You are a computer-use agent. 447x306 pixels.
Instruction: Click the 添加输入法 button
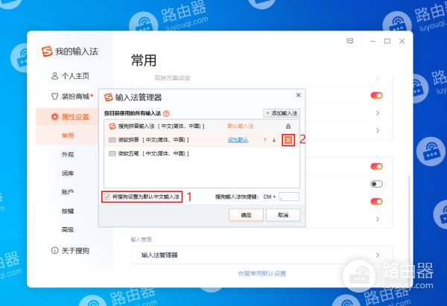[x=282, y=113]
